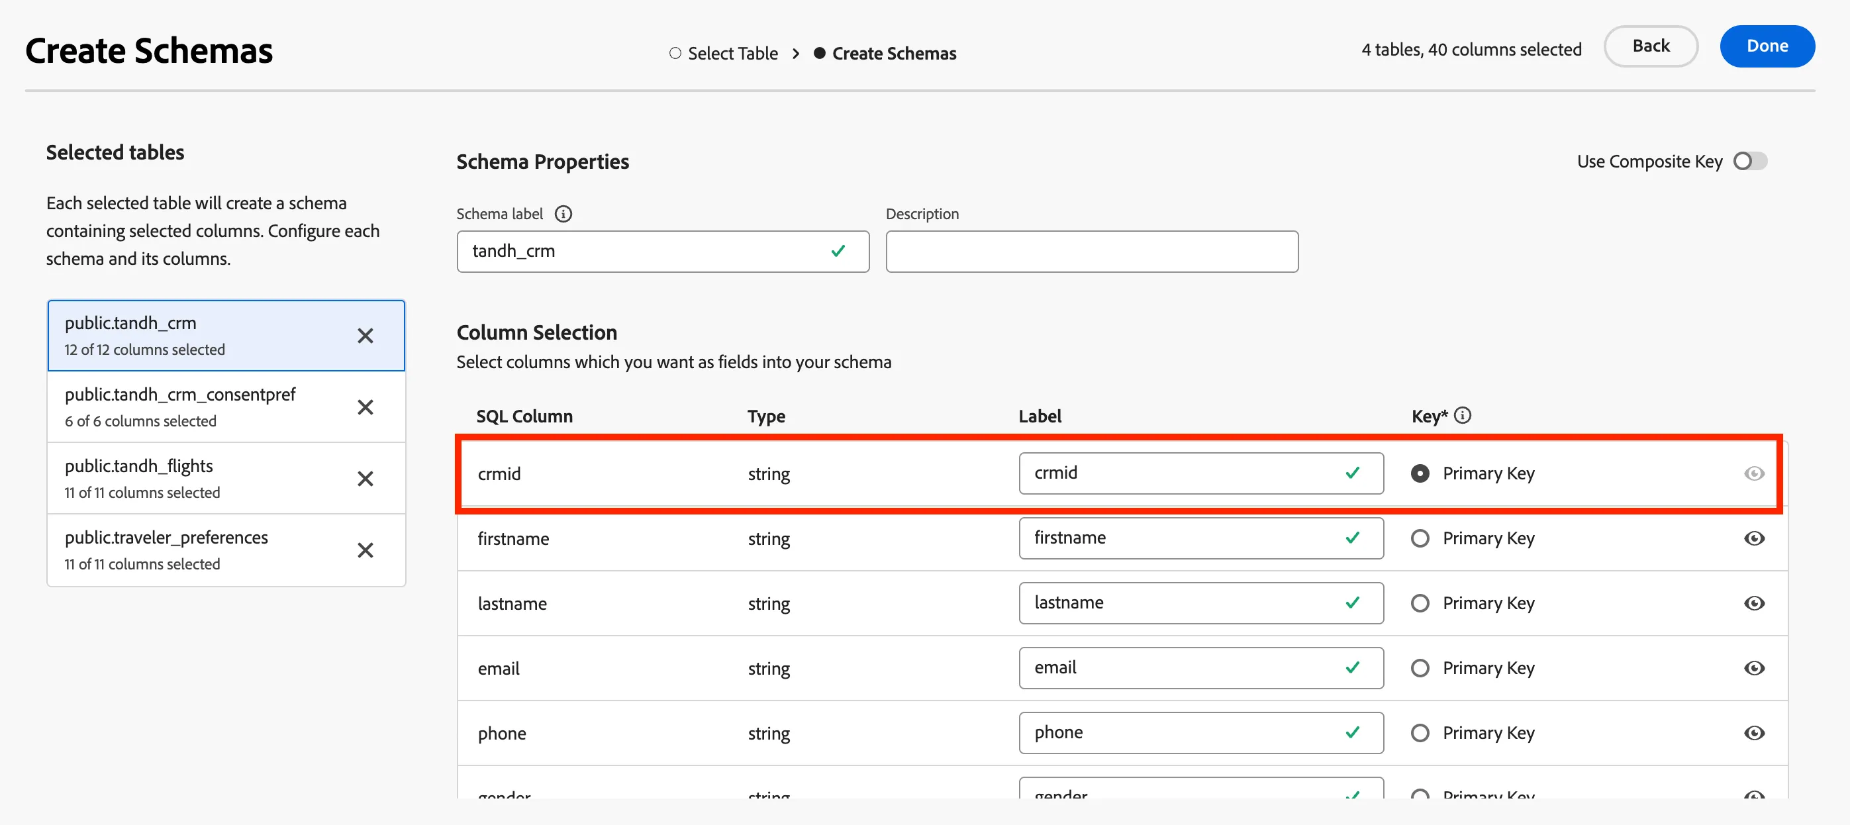Screen dimensions: 1850x825
Task: Set firstname as the Primary Key
Action: (1419, 538)
